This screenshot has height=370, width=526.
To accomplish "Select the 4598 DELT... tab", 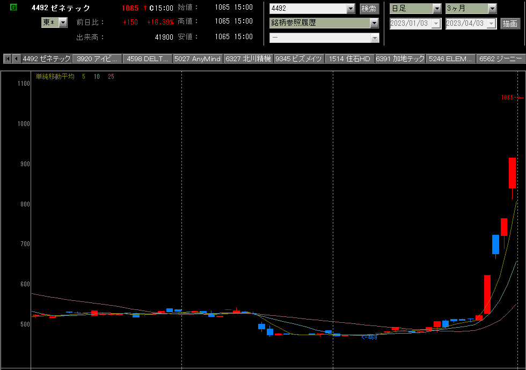I will tap(148, 58).
